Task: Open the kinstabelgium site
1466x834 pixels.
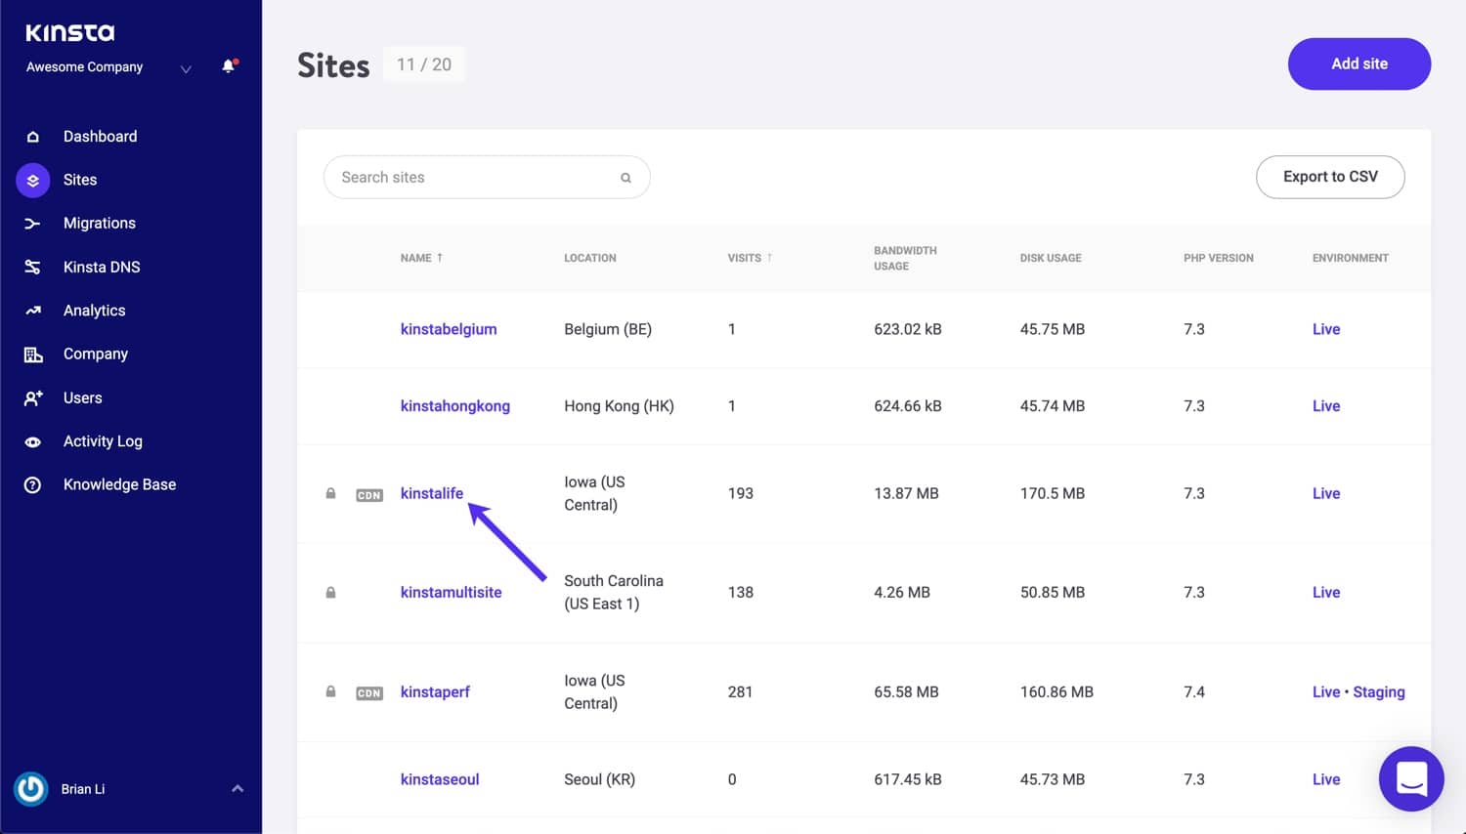Action: (449, 329)
